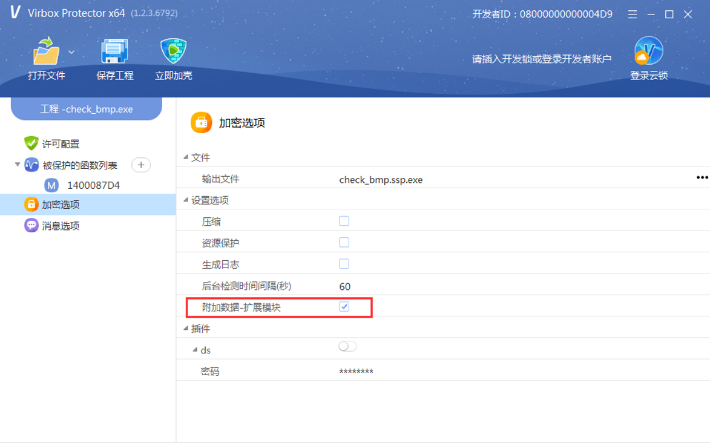This screenshot has height=443, width=710.
Task: Enable the 资源保护 checkbox
Action: tap(344, 242)
